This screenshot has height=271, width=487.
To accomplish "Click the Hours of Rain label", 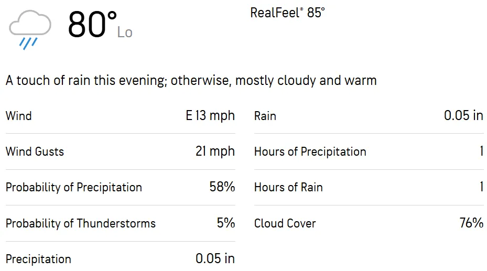I will click(x=288, y=188).
